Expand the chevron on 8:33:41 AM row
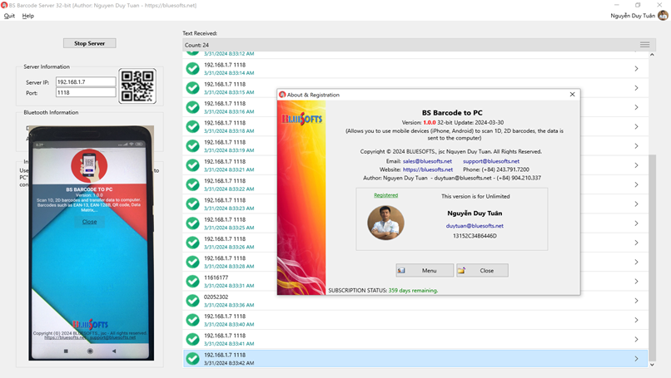The height and width of the screenshot is (378, 671). coord(636,340)
